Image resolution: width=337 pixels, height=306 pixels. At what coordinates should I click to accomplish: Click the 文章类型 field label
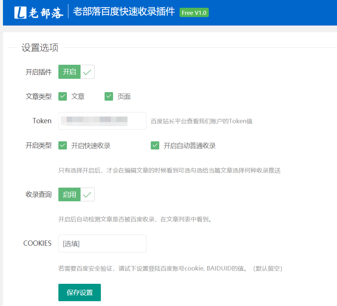click(x=39, y=97)
